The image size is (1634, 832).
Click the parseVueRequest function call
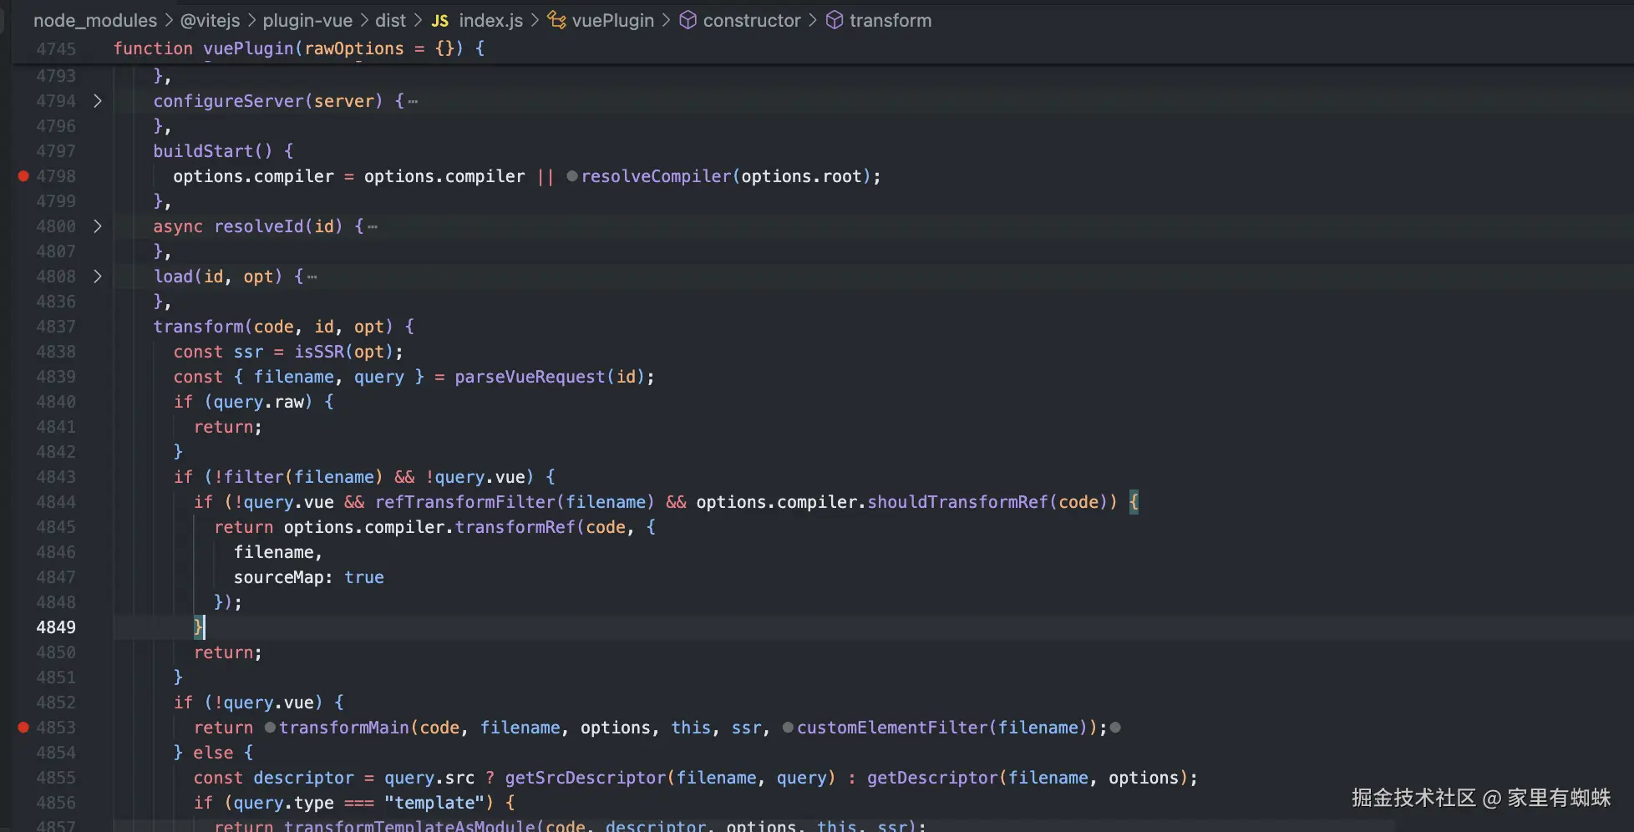coord(530,377)
